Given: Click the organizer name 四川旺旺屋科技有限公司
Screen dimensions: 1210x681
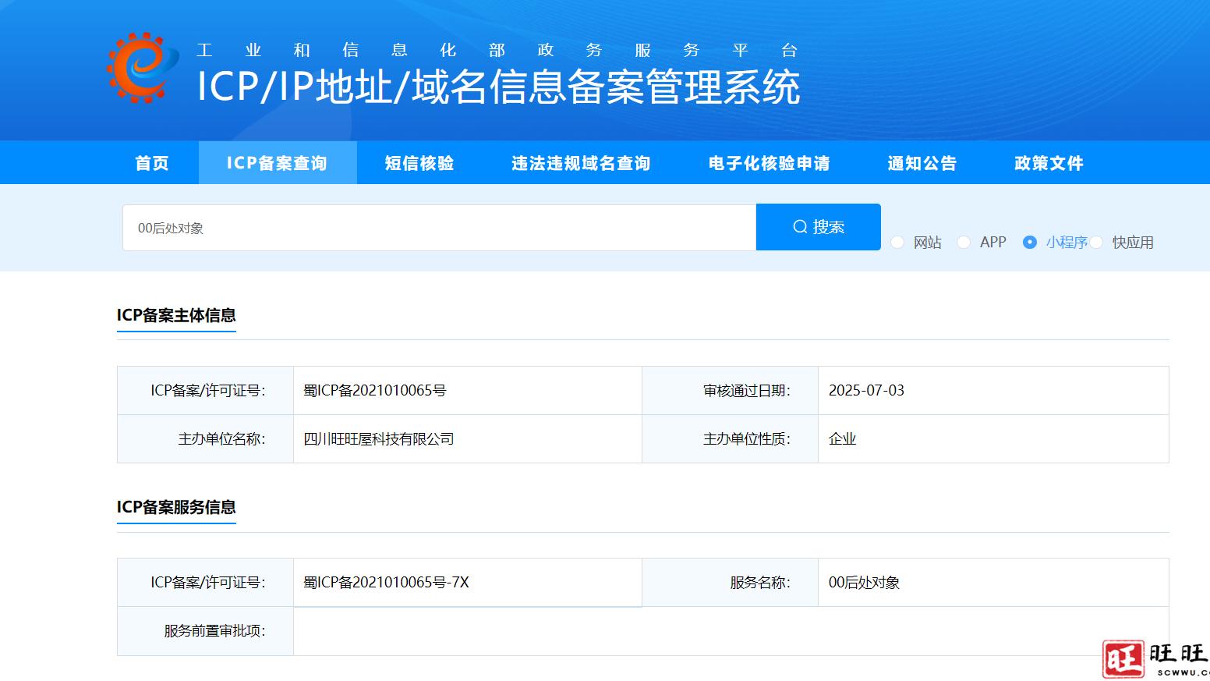Looking at the screenshot, I should (x=379, y=438).
